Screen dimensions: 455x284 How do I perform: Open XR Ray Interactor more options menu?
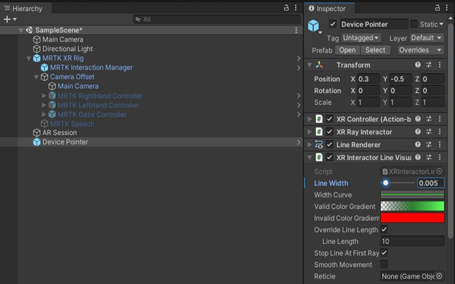440,132
